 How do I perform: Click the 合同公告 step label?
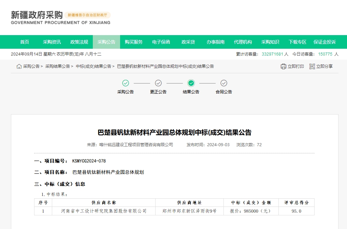click(224, 92)
